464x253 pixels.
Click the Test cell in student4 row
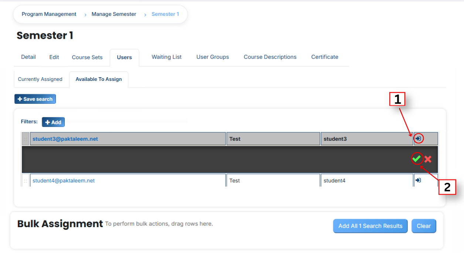coord(273,181)
